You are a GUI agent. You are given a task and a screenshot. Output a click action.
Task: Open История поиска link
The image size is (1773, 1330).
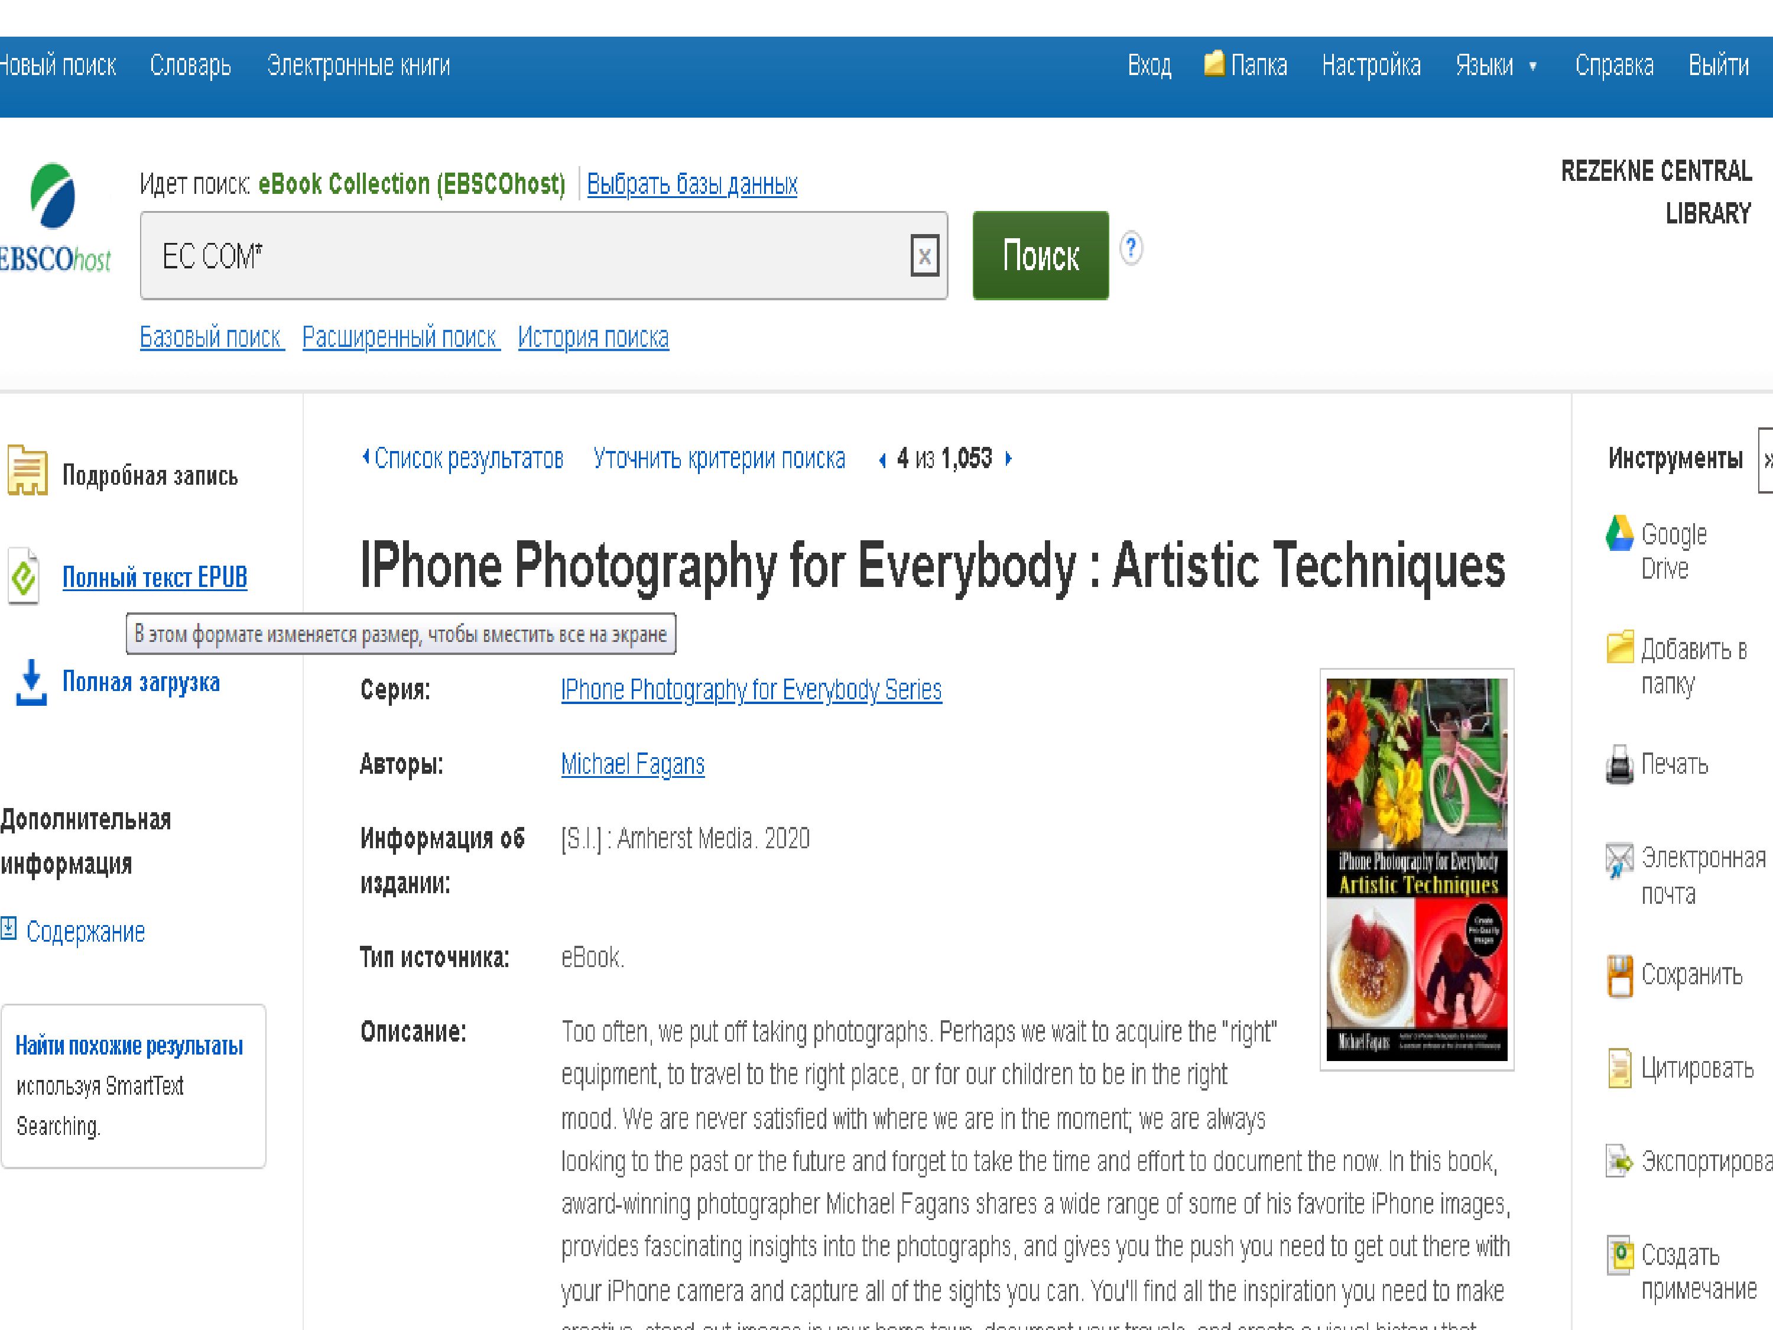pyautogui.click(x=593, y=338)
